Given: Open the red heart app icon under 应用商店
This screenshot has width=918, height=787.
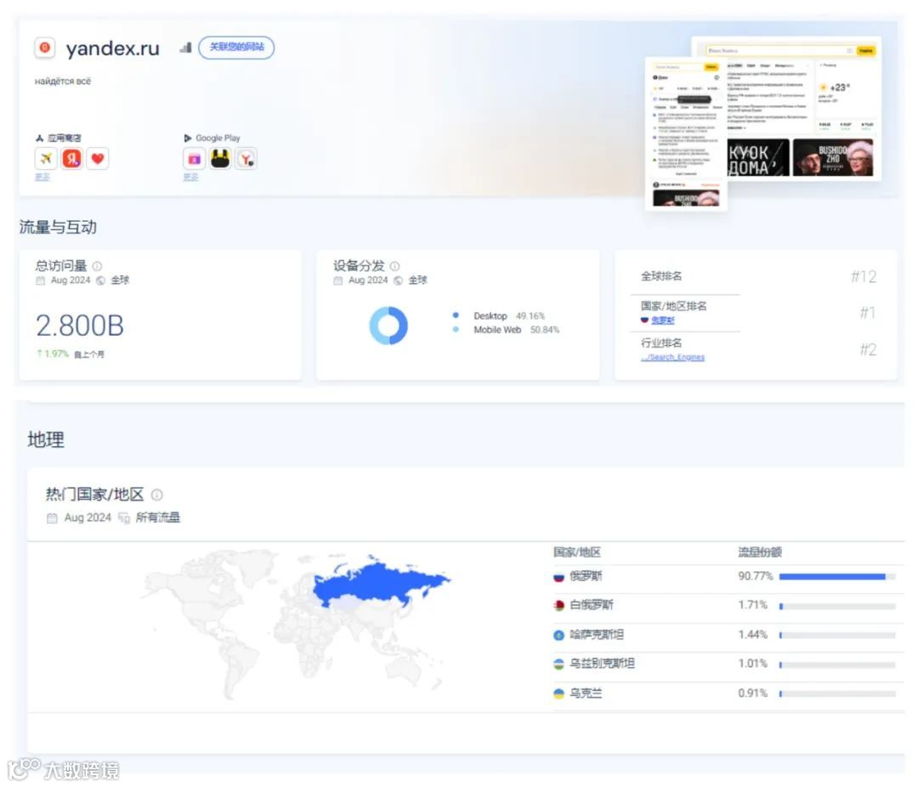Looking at the screenshot, I should point(97,158).
